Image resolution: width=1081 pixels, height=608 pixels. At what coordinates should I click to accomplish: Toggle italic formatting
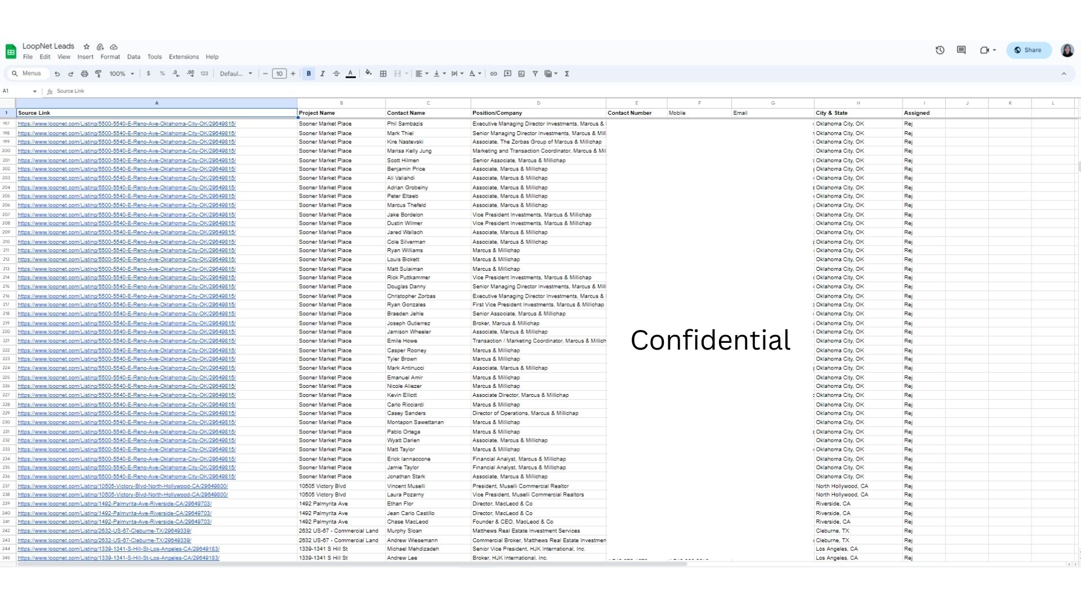click(323, 74)
